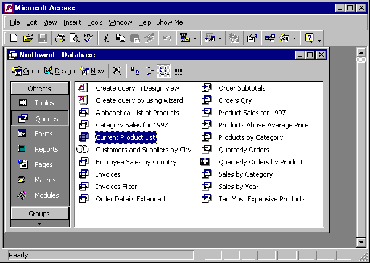Click the OfficeLinks Word merge icon
Screen dimensions: 370x263
[x=185, y=38]
